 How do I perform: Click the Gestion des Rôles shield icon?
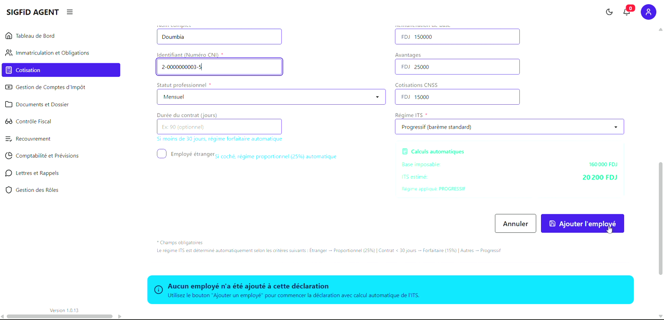(9, 190)
